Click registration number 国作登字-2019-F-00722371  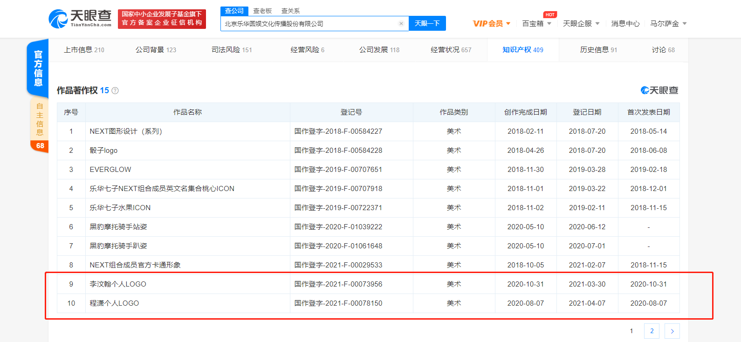338,208
